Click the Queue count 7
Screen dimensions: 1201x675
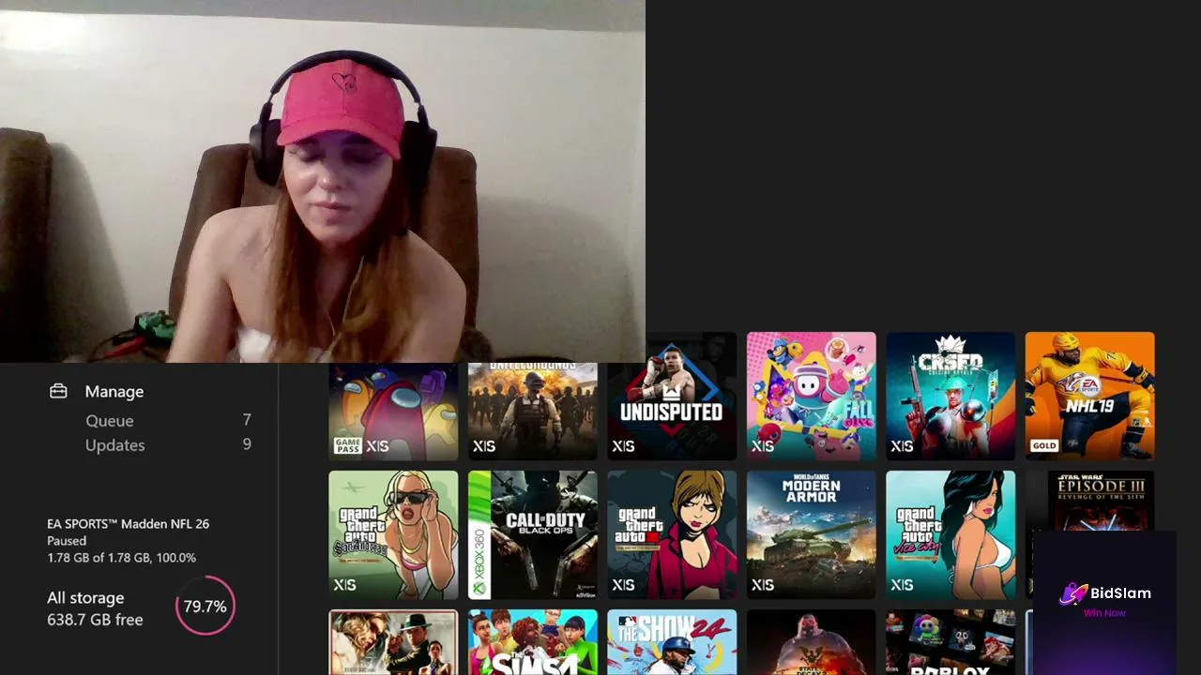click(x=247, y=420)
